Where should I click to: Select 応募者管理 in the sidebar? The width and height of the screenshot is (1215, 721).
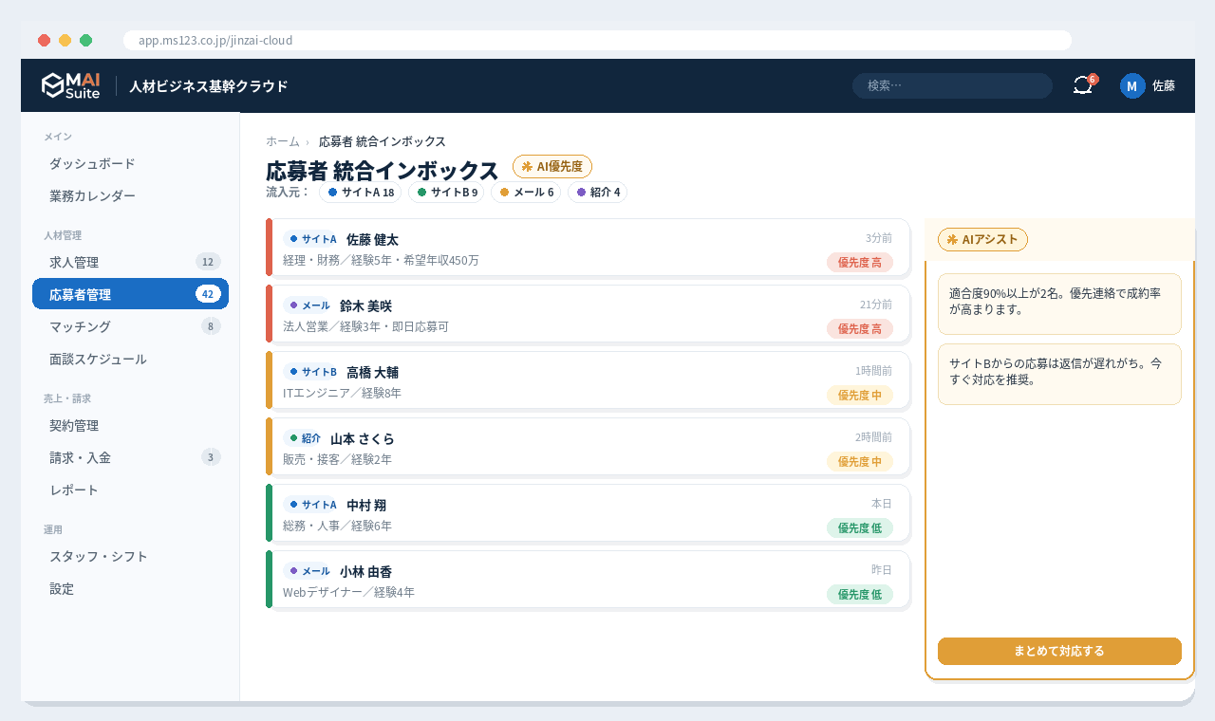tap(130, 294)
